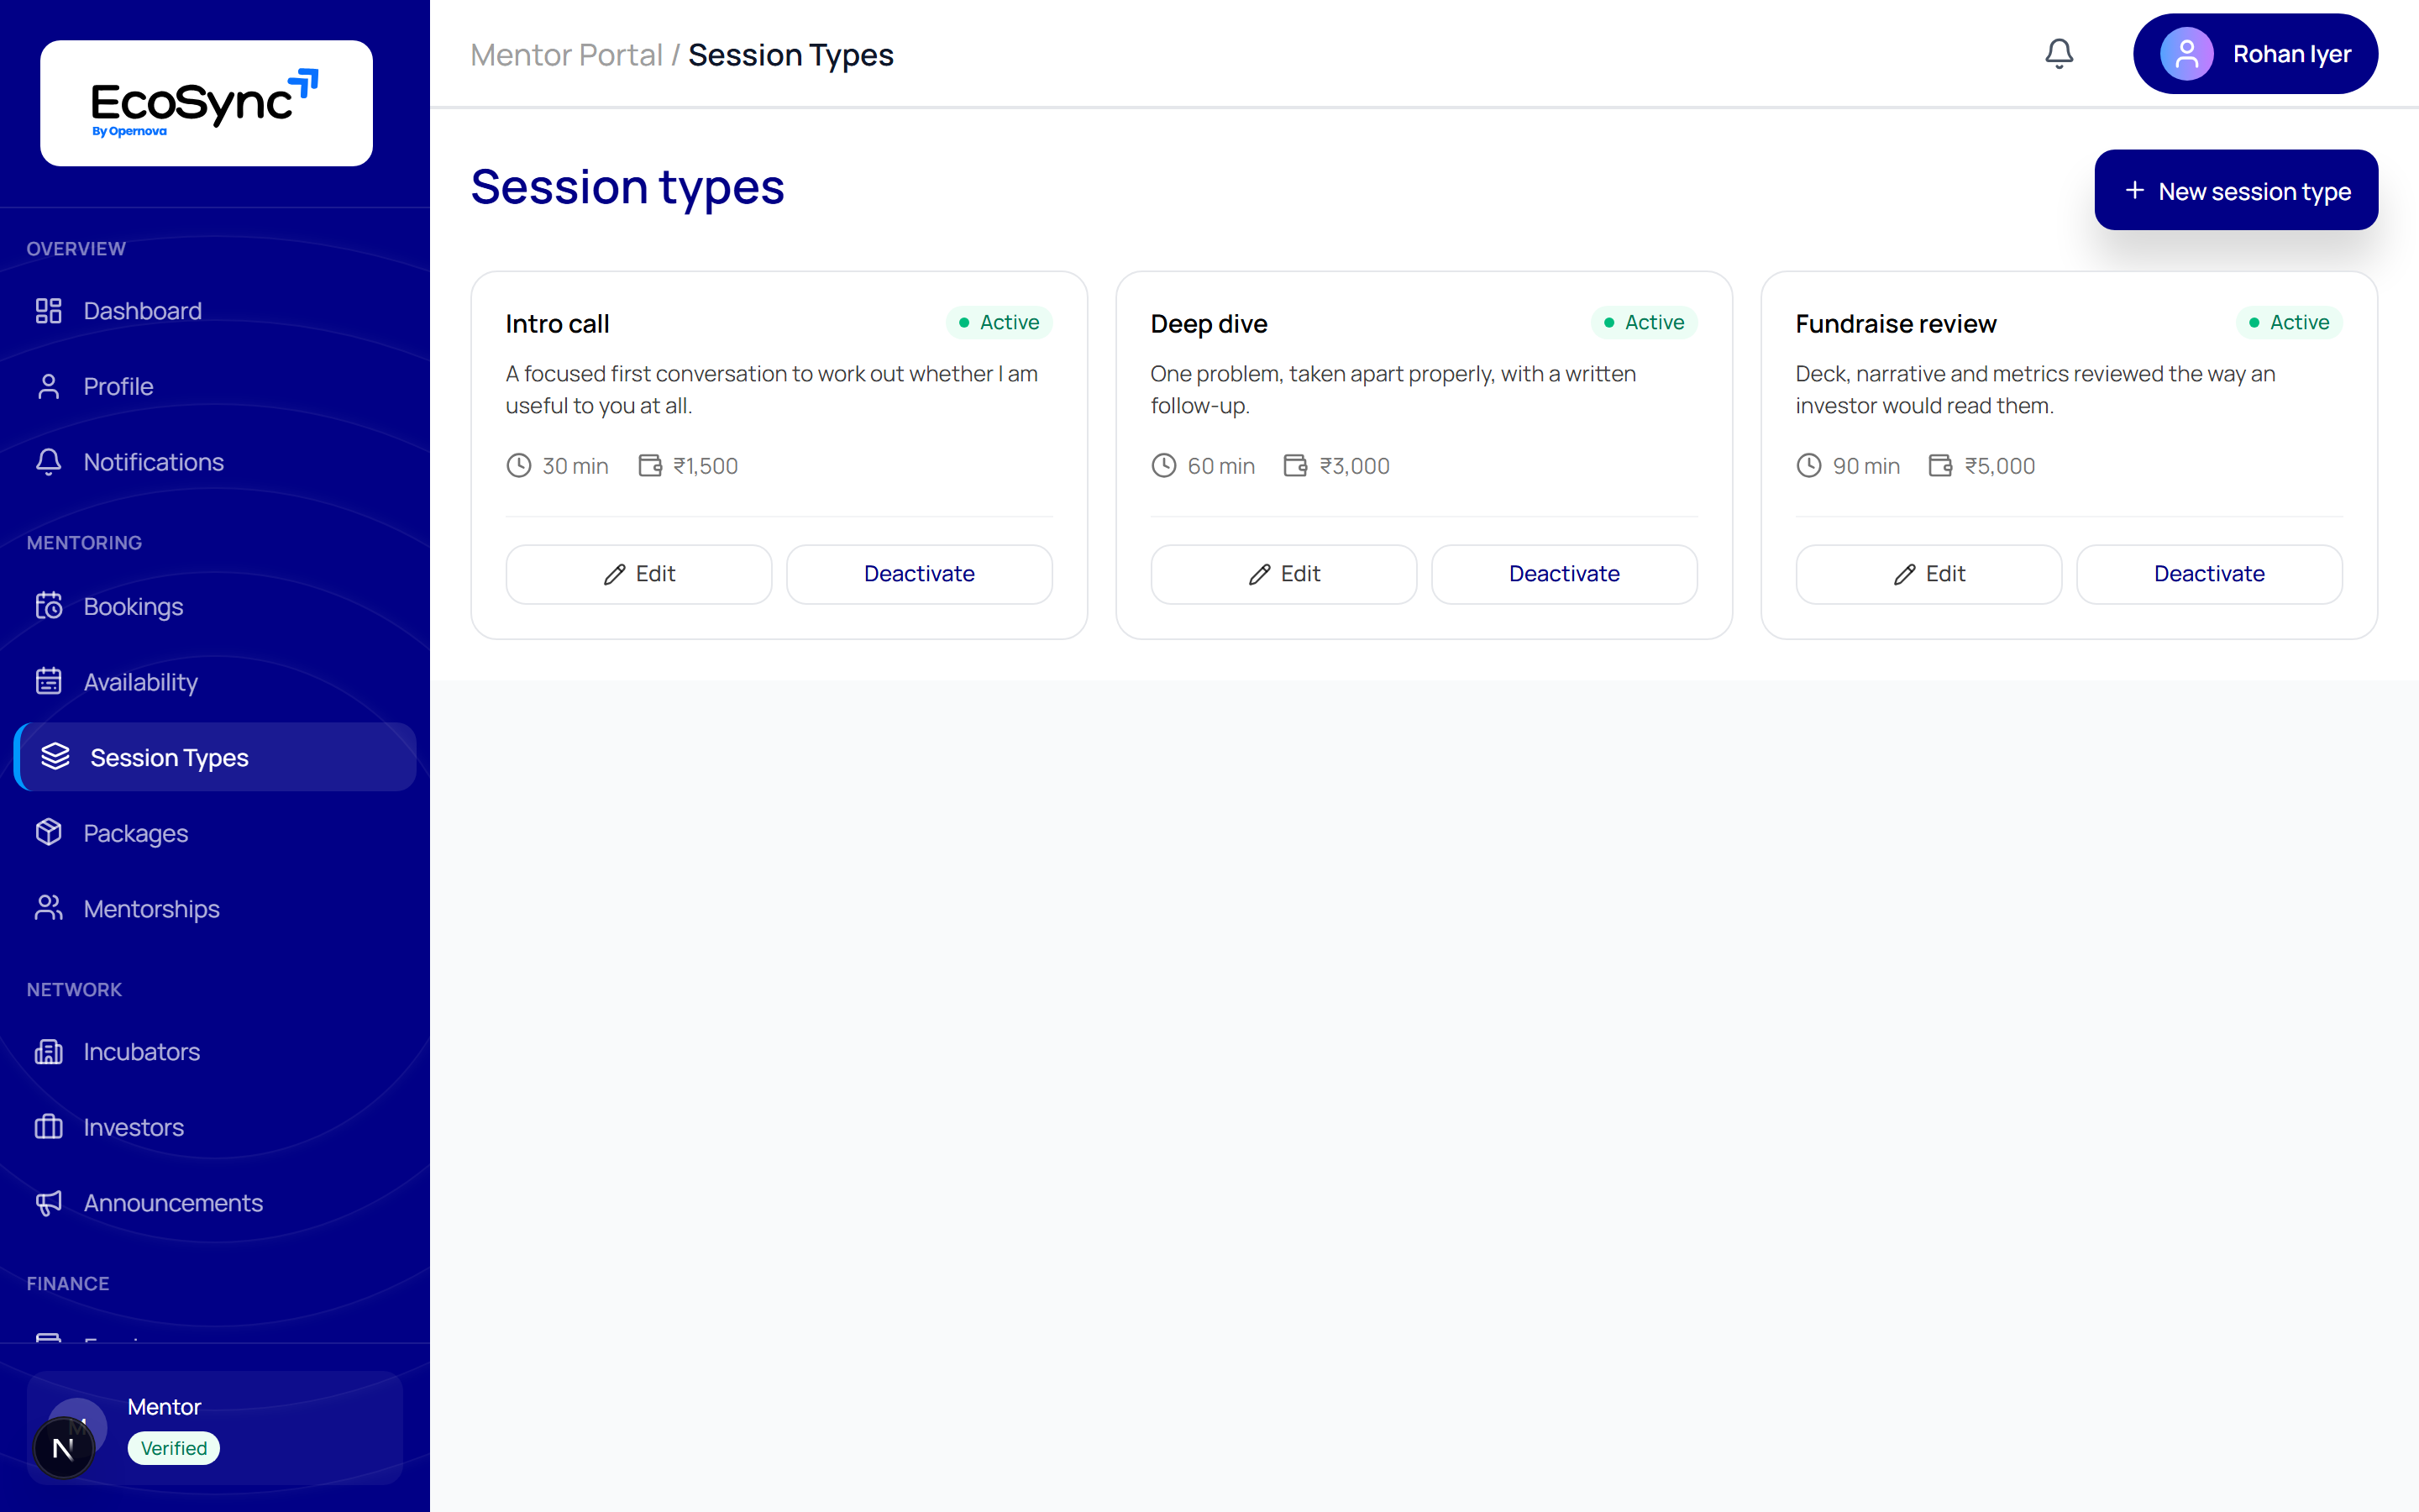2419x1512 pixels.
Task: Open the Availability menu item
Action: point(215,682)
